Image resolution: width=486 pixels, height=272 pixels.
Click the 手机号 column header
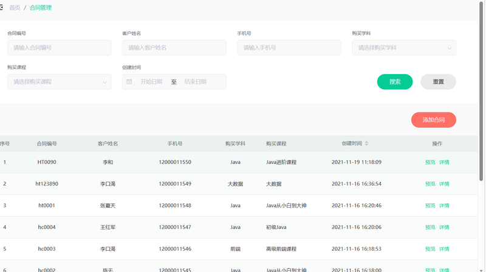[x=175, y=143]
